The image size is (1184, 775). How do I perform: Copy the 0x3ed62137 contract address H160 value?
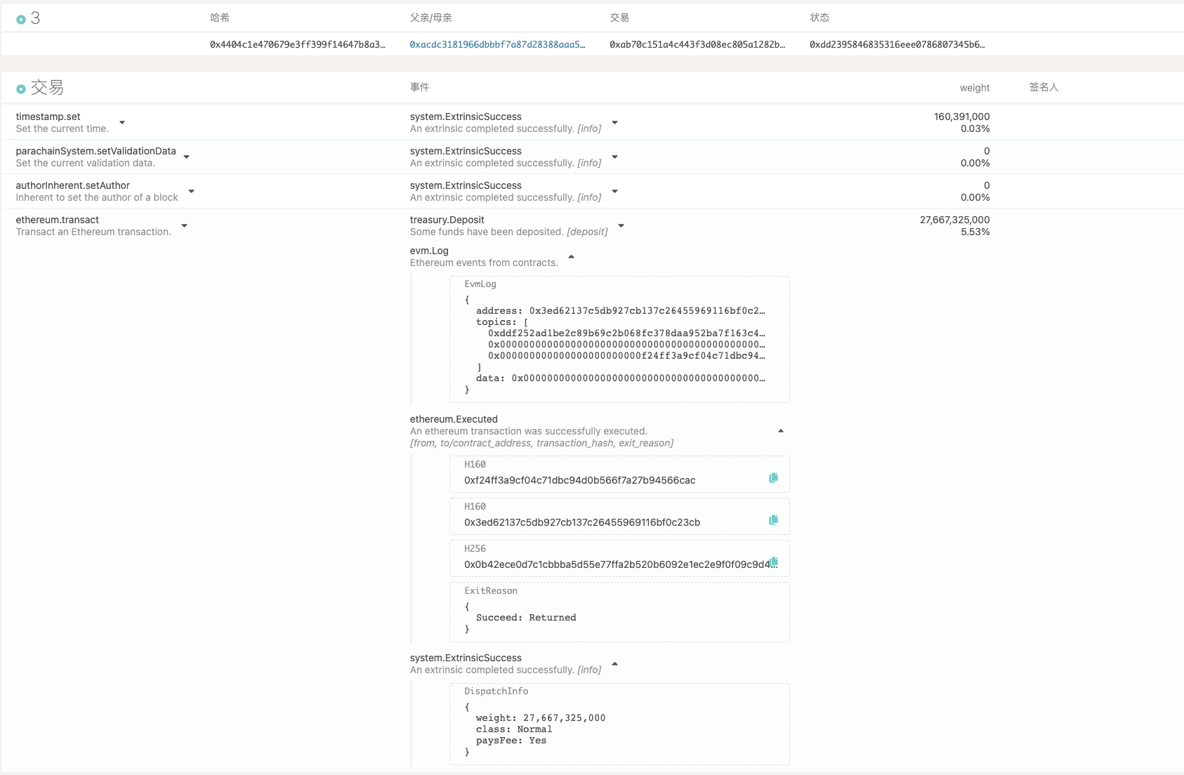[773, 519]
